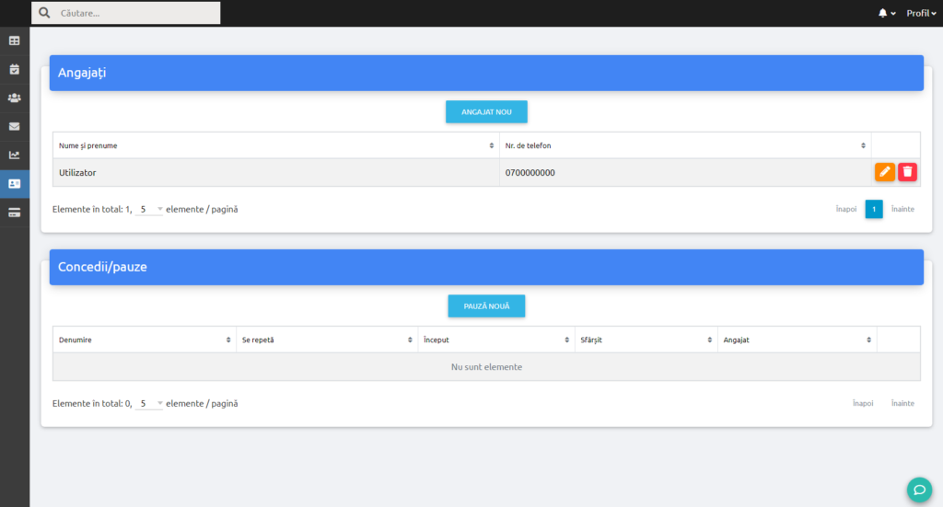
Task: Select the ID card employees sidebar icon
Action: coord(15,184)
